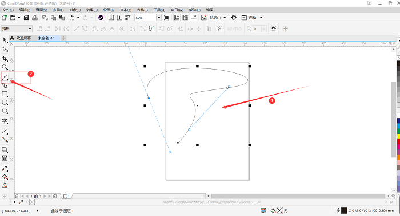Select the Rectangle tool
This screenshot has width=400, height=216.
(x=5, y=94)
